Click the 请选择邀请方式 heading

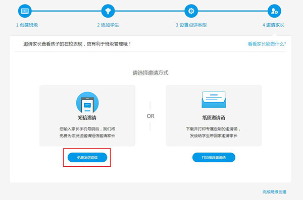pyautogui.click(x=150, y=73)
